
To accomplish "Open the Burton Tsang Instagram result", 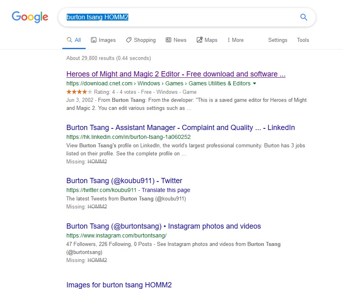I will [x=164, y=226].
